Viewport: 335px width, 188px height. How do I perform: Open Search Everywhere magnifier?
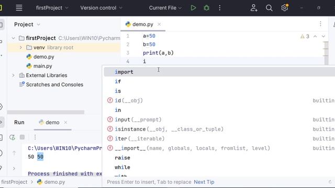click(x=269, y=8)
